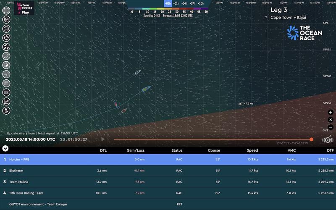This screenshot has width=336, height=210.
Task: Click the Course column header
Action: point(214,150)
